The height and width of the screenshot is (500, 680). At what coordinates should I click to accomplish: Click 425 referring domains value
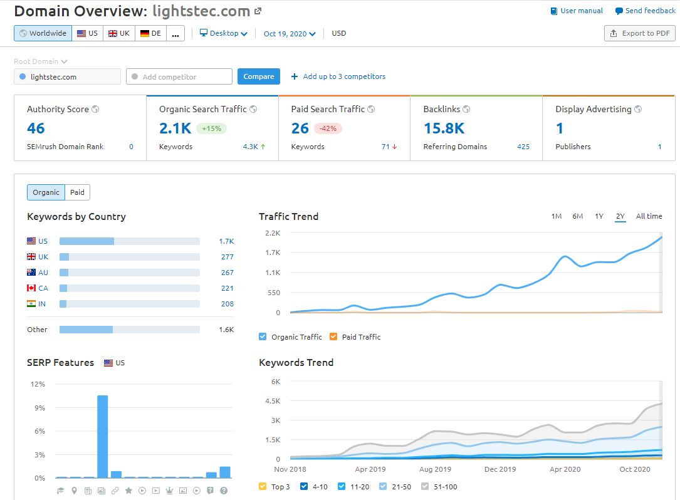pos(523,147)
